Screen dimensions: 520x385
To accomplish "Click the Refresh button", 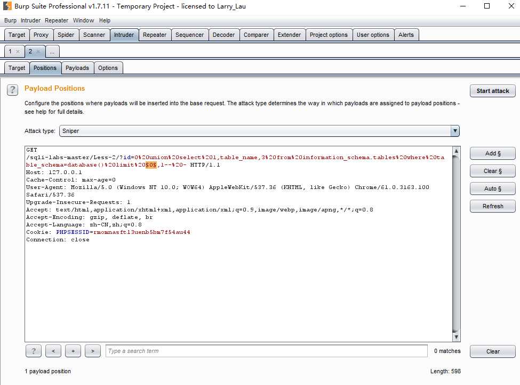I will point(493,206).
